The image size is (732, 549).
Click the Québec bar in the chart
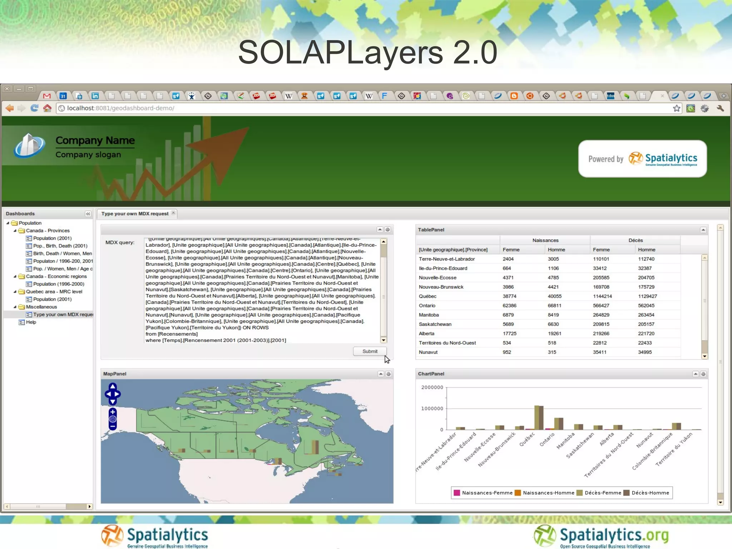coord(539,417)
